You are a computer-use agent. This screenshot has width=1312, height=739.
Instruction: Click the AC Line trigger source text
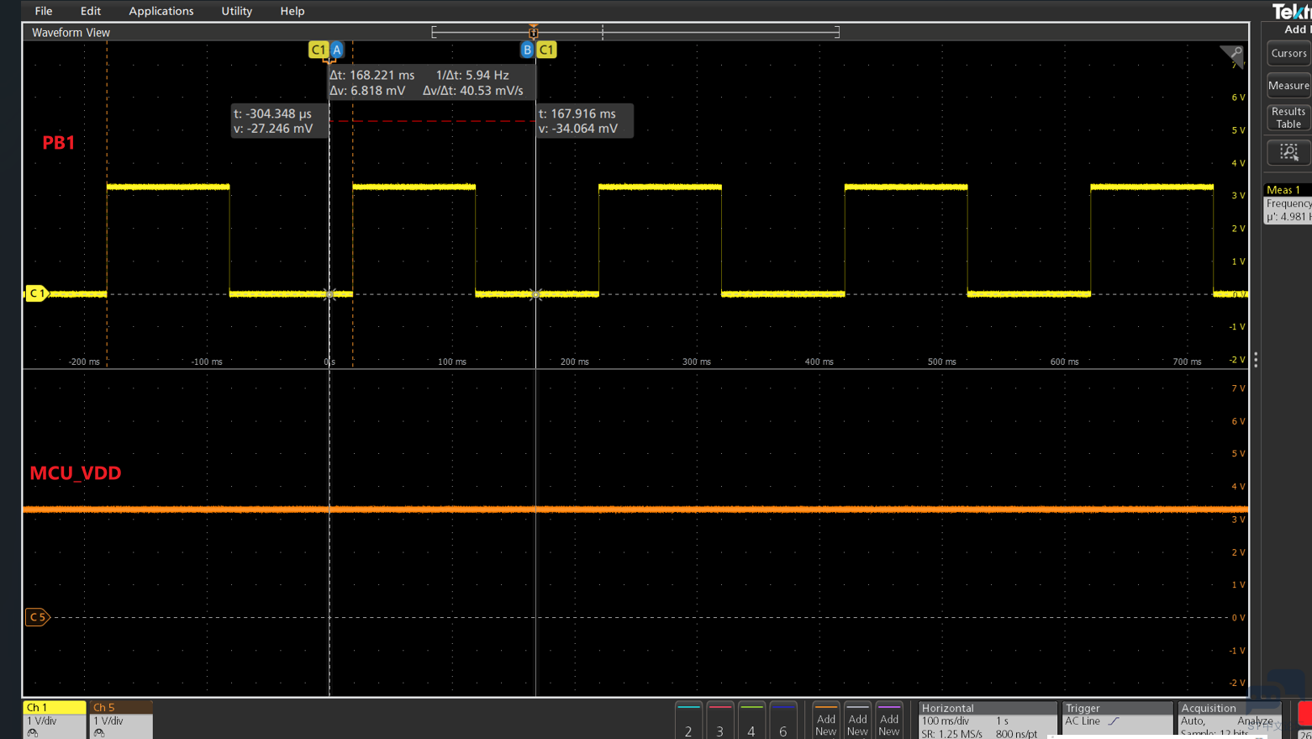[1083, 721]
